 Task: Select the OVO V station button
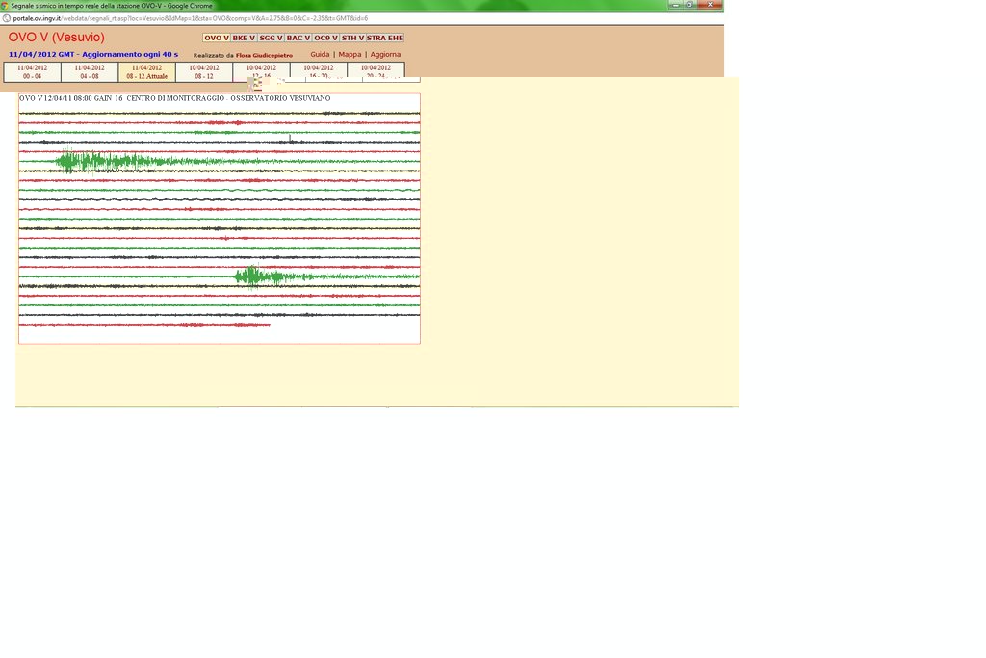tap(217, 38)
